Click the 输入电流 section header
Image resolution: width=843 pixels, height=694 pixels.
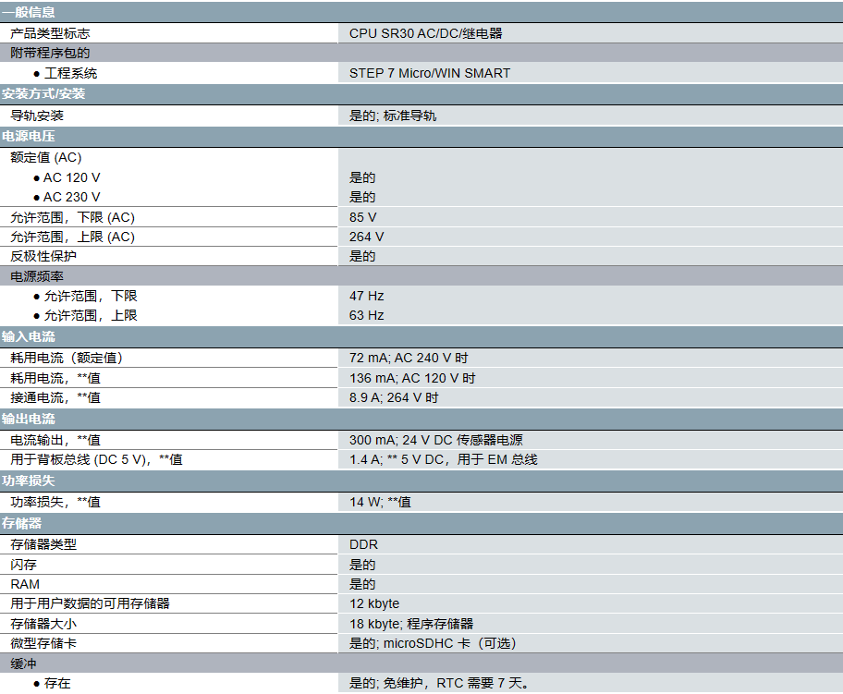(x=29, y=336)
